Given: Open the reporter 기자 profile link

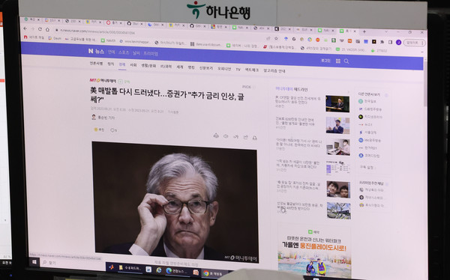Looking at the screenshot, I should 103,118.
